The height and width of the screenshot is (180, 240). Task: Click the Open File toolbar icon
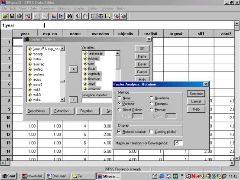click(x=5, y=16)
